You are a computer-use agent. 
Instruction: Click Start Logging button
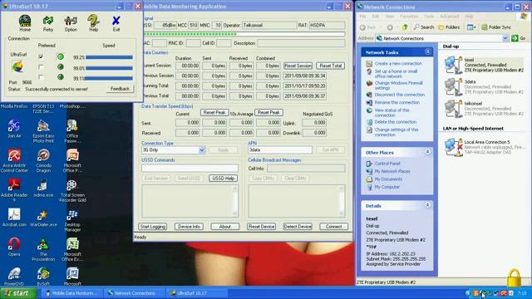coord(153,227)
